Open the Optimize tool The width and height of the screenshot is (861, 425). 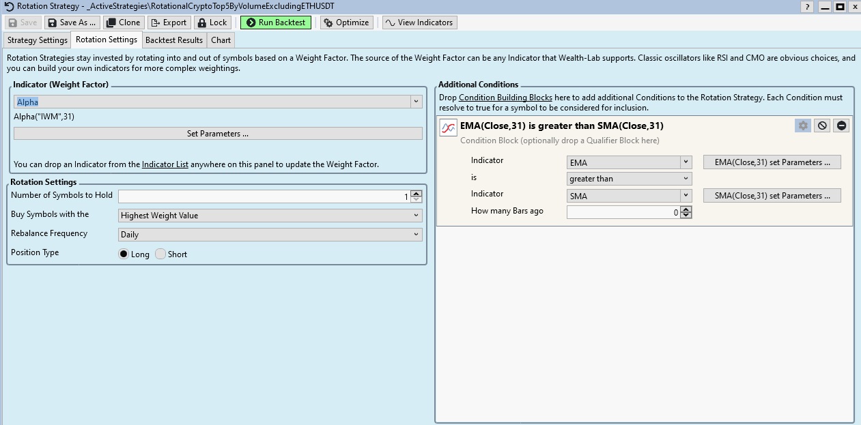tap(346, 23)
